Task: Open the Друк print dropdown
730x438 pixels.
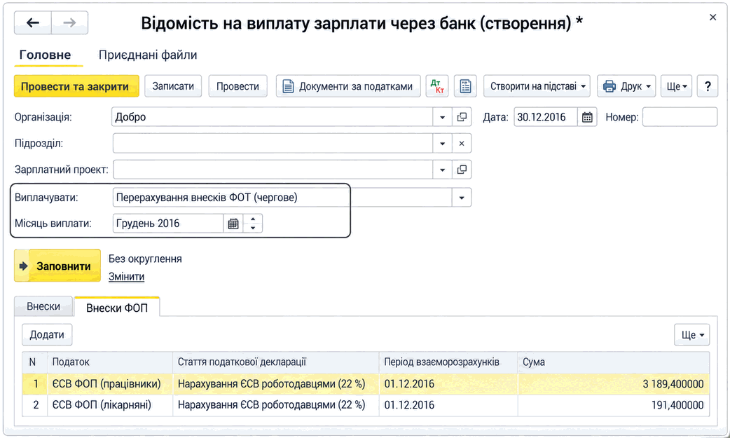Action: coord(626,86)
